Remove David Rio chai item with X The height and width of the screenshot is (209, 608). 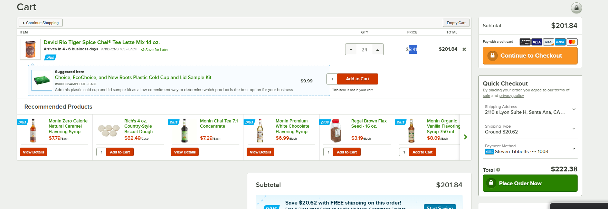[x=464, y=49]
